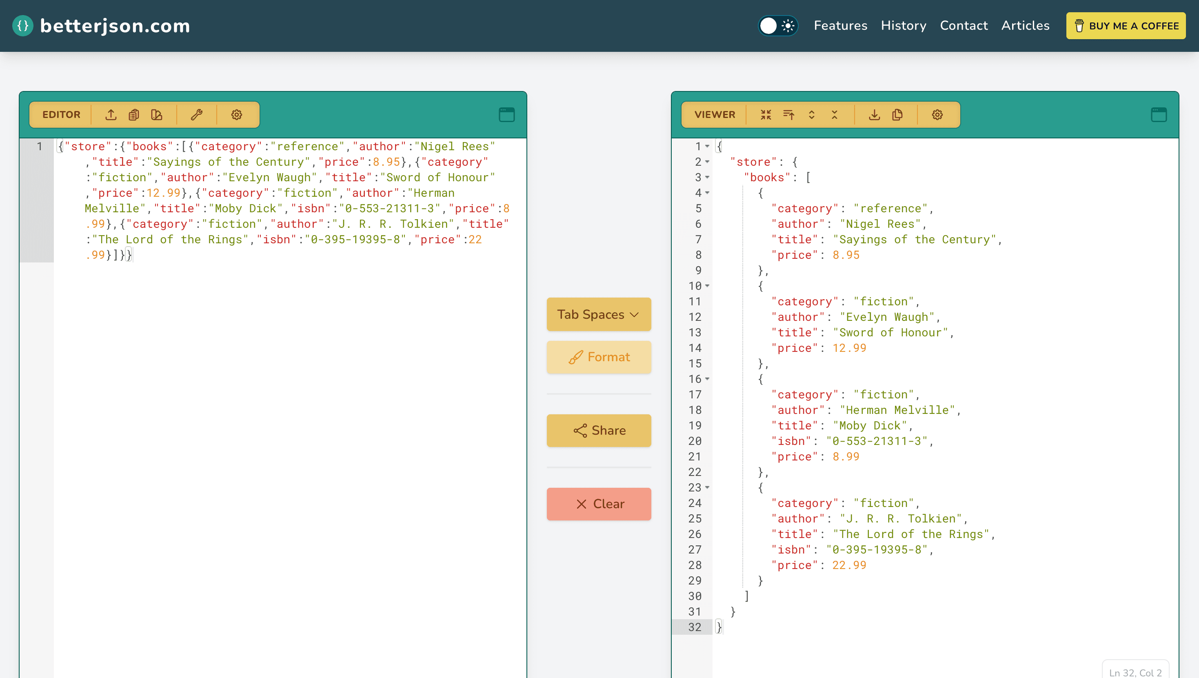Click the "Nigel Rees" value in viewer
This screenshot has width=1199, height=678.
(x=880, y=224)
